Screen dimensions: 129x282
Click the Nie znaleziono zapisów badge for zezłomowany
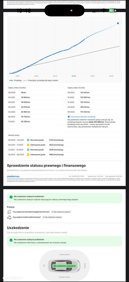(x=52, y=217)
